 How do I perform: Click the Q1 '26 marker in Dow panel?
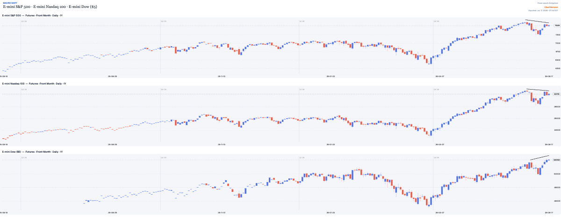point(302,157)
